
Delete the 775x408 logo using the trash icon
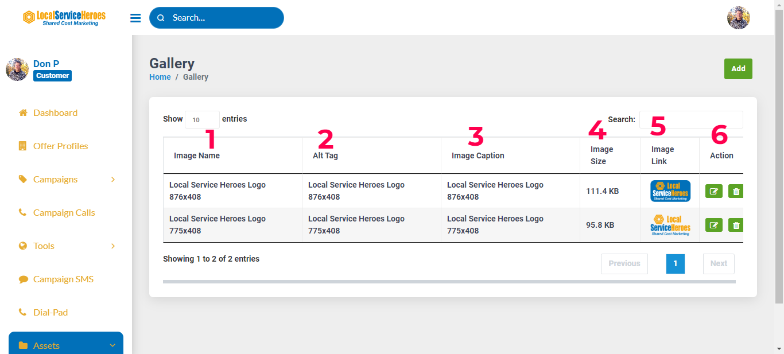[x=736, y=225]
